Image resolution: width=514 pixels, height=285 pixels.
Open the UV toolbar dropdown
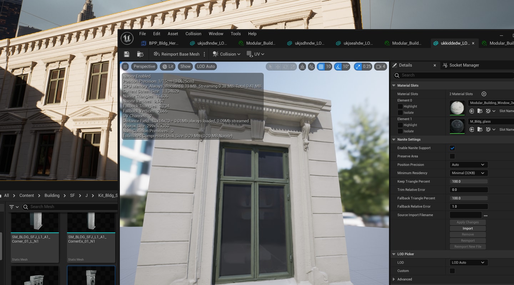(255, 54)
